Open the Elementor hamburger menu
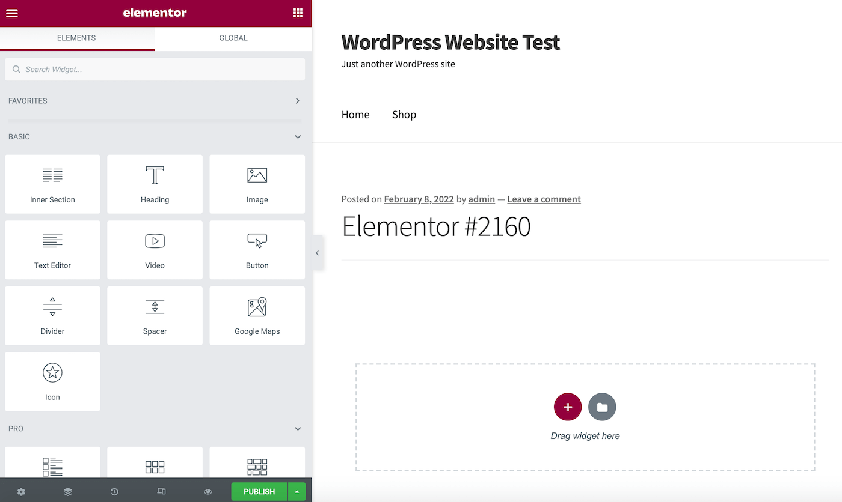This screenshot has height=502, width=842. click(12, 13)
